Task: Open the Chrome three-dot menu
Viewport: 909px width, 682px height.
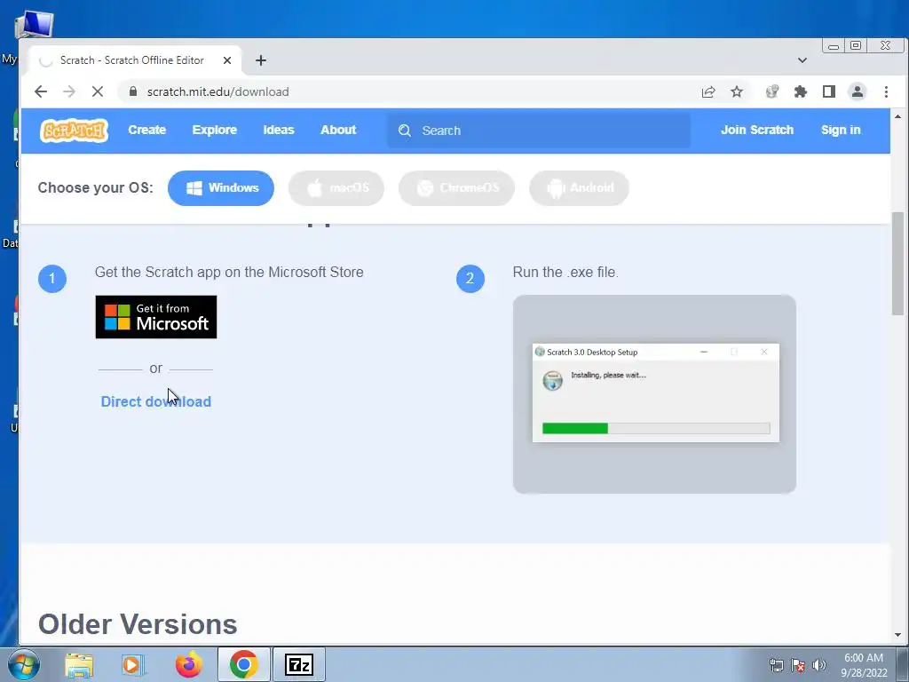Action: click(886, 91)
